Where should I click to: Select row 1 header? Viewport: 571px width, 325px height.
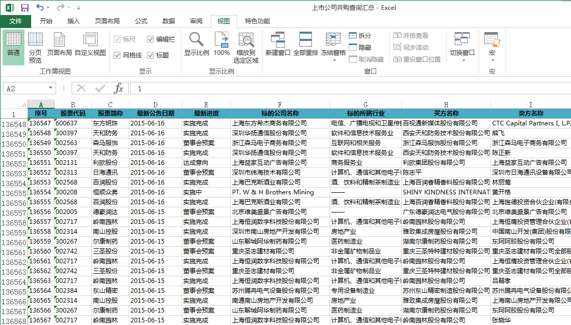[14, 114]
